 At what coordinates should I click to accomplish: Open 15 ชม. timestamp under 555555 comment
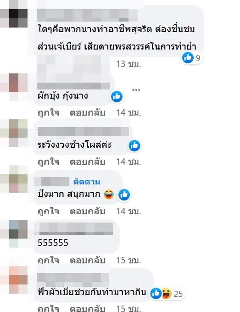coord(128,260)
